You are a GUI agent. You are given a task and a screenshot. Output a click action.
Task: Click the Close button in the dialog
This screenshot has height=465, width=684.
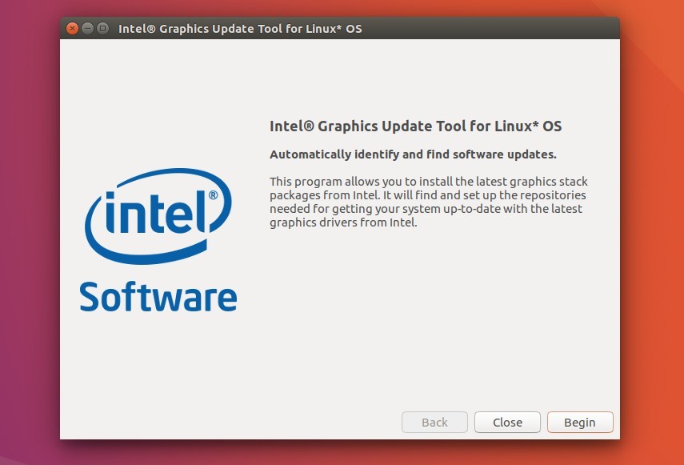[507, 423]
